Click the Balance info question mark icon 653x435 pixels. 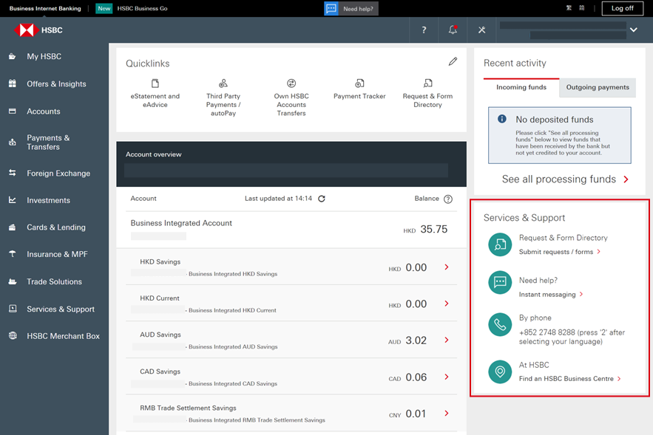click(x=448, y=199)
